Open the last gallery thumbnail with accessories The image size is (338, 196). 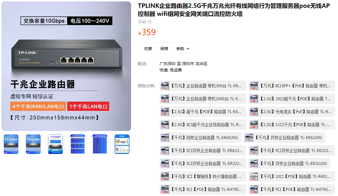point(122,144)
